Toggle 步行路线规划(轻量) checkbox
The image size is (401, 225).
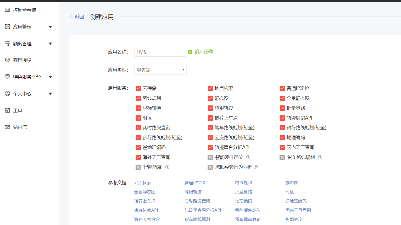138,138
